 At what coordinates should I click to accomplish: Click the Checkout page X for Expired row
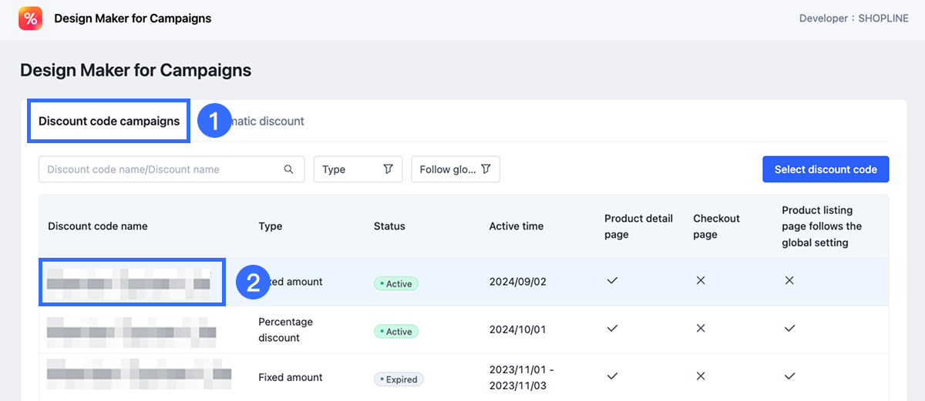point(701,376)
